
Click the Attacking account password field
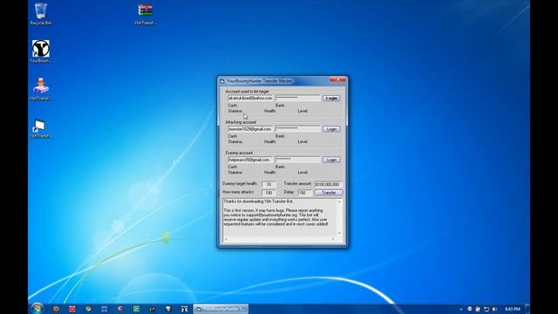[x=298, y=129]
